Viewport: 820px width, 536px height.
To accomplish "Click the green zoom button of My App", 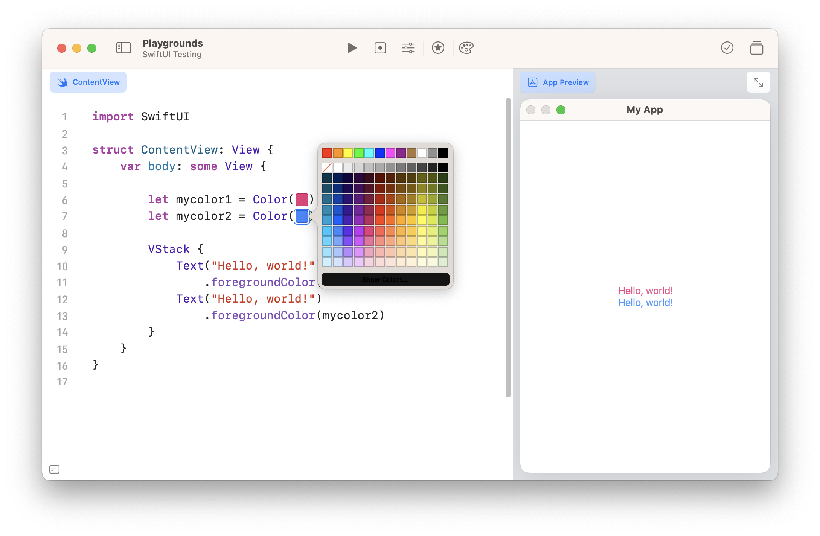I will (x=561, y=110).
